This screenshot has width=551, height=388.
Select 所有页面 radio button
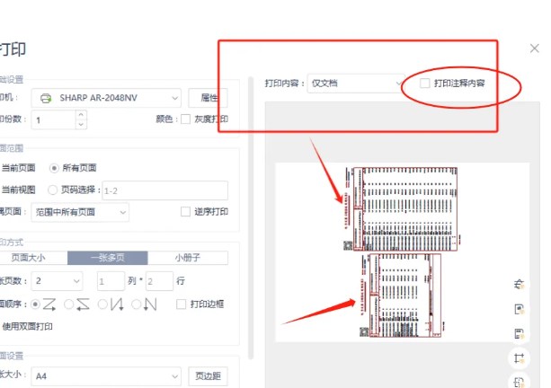pyautogui.click(x=54, y=168)
